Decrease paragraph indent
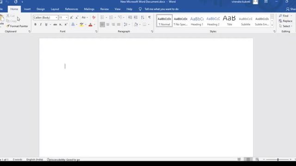Viewport: 296px width, 166px height. pos(130,18)
